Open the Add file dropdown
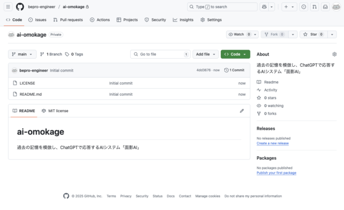The width and height of the screenshot is (344, 210). 205,54
